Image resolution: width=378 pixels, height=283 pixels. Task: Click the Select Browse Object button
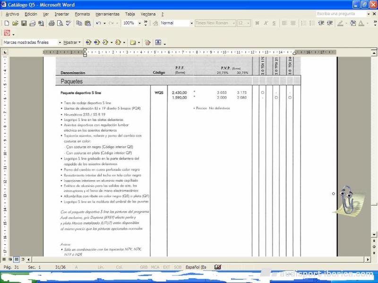374,247
